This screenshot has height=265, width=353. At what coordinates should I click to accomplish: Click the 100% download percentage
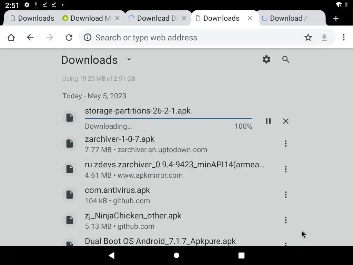243,126
